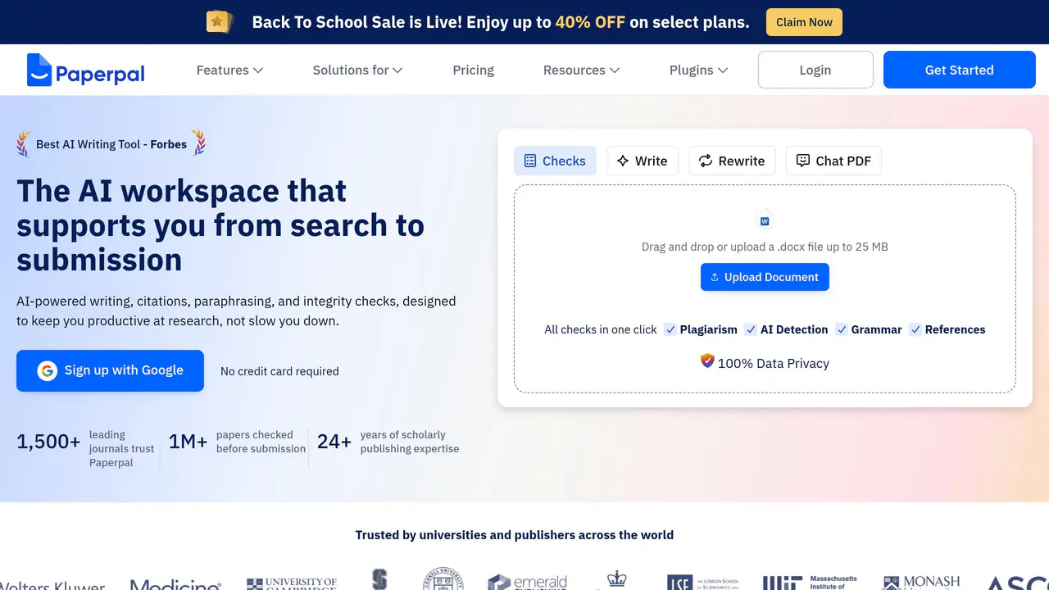Click the Massachusetts Institute of Technology logo
This screenshot has height=590, width=1049.
coord(810,582)
